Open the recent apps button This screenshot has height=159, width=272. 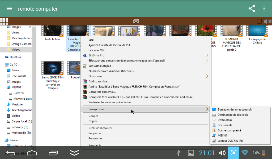53,153
